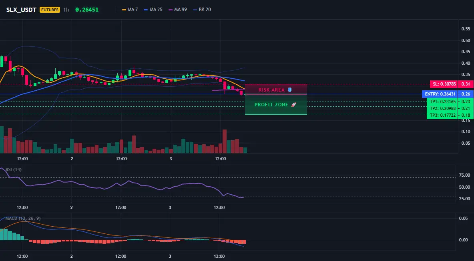Image resolution: width=474 pixels, height=261 pixels.
Task: Select the ENTRY: 0.26431 price tag
Action: (440, 94)
